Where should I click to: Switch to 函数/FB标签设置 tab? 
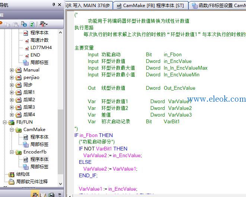pos(218,6)
